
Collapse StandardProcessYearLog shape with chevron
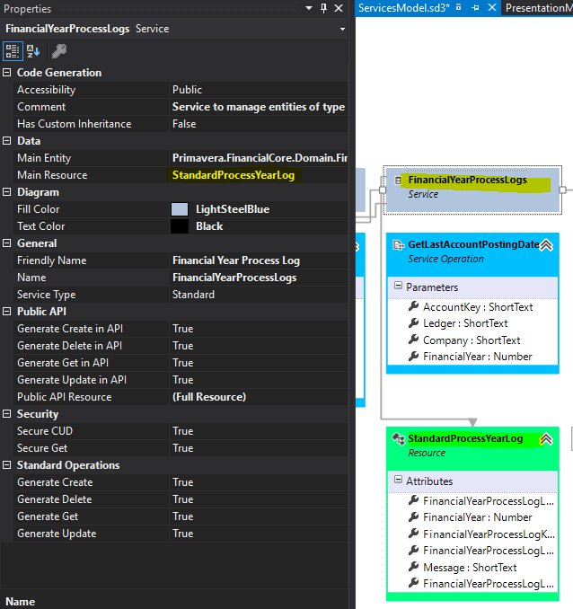click(x=546, y=439)
